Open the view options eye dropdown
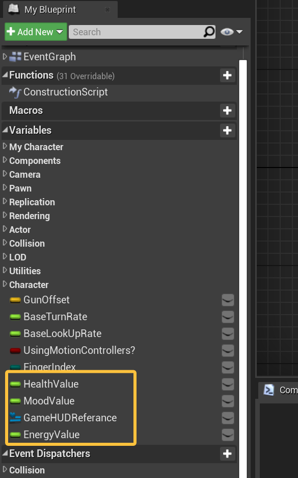Screen dimensions: 298x478 (x=232, y=32)
